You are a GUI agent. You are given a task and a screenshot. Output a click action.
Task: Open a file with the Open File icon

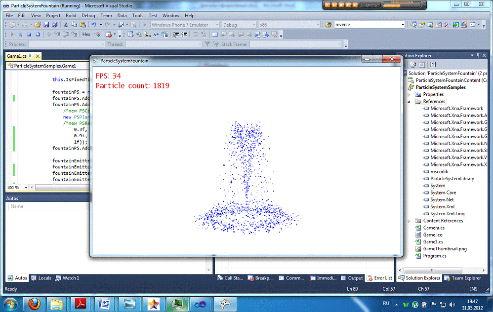click(x=38, y=25)
